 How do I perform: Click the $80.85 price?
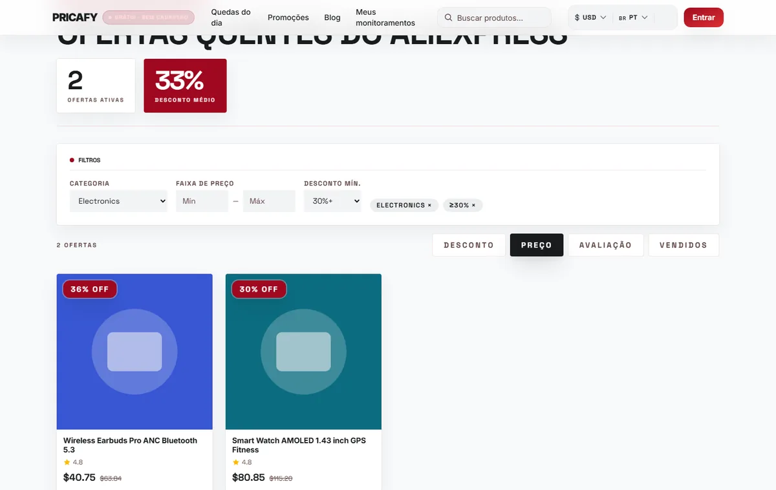pyautogui.click(x=248, y=478)
